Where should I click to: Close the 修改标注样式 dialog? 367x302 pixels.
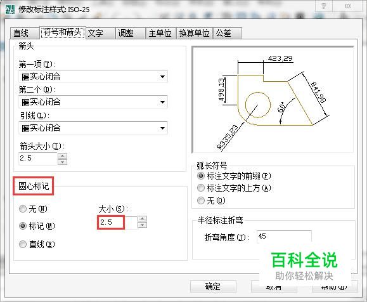click(x=347, y=6)
